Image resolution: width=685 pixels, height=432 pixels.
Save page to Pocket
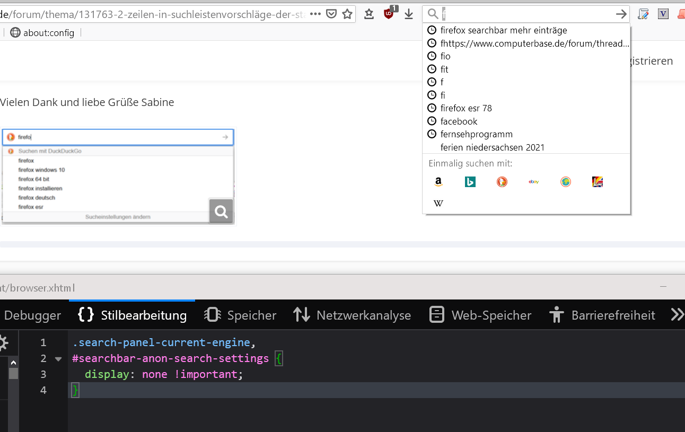331,14
